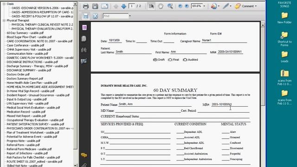Viewport: 297px width, 167px height.
Task: Click the document vertical scrollbar thumb
Action: [263, 66]
